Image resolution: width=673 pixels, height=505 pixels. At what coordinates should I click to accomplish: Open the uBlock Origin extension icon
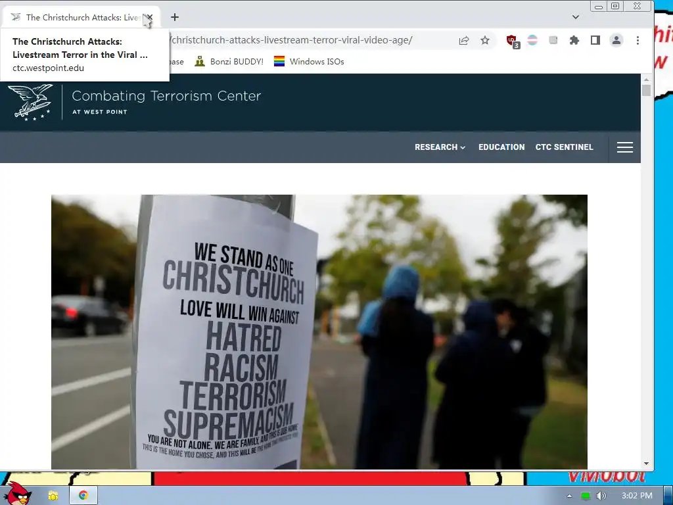[x=513, y=41]
